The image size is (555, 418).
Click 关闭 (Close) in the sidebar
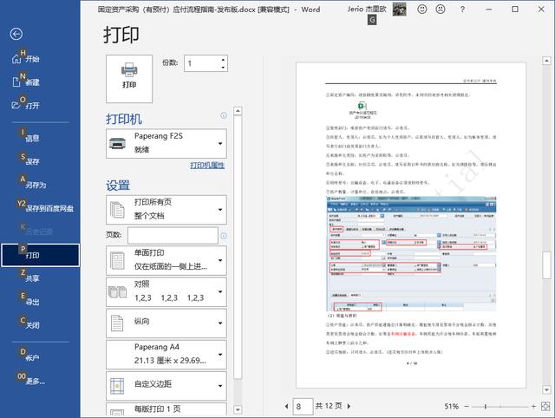tap(32, 325)
